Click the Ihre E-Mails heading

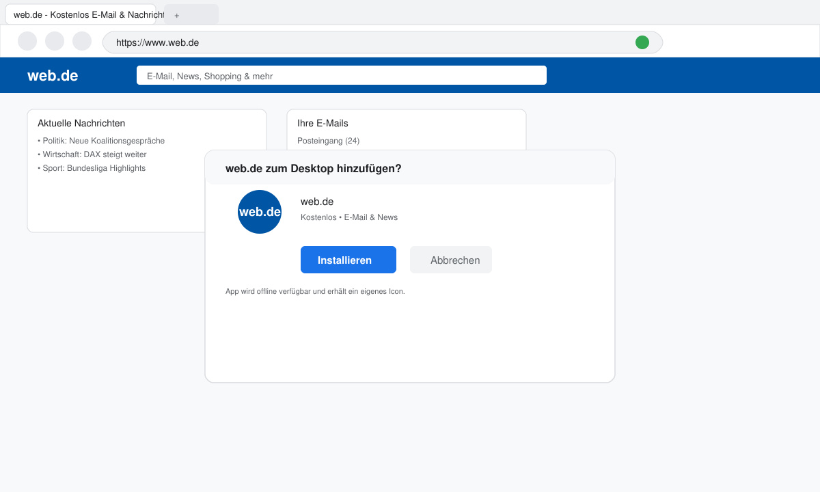[323, 124]
